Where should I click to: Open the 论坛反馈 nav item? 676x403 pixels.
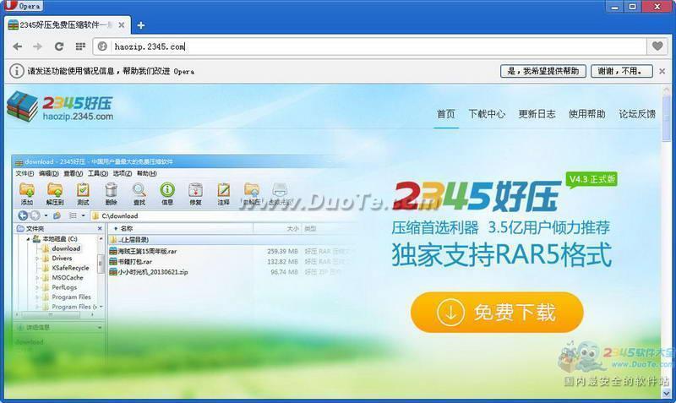(x=637, y=114)
